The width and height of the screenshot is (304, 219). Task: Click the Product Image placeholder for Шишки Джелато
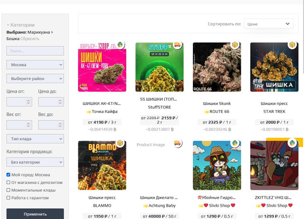[151, 145]
